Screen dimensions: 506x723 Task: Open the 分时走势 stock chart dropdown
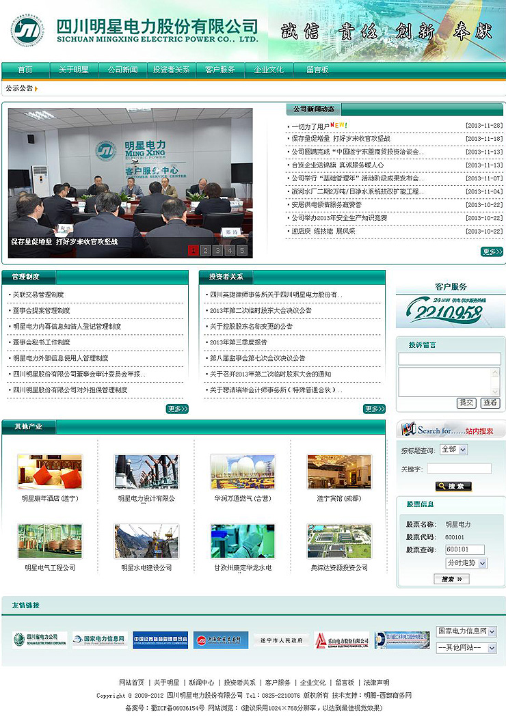pyautogui.click(x=466, y=563)
